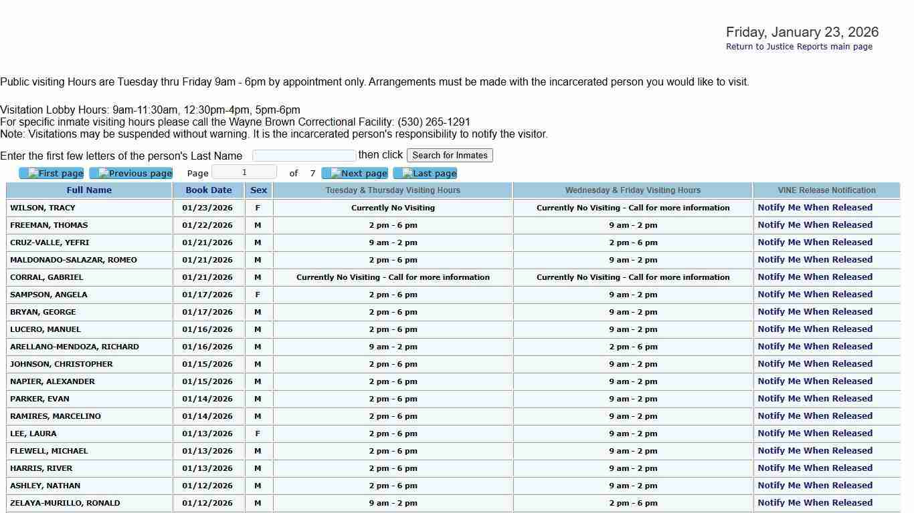Click the page number input box
This screenshot has width=914, height=513.
click(244, 172)
